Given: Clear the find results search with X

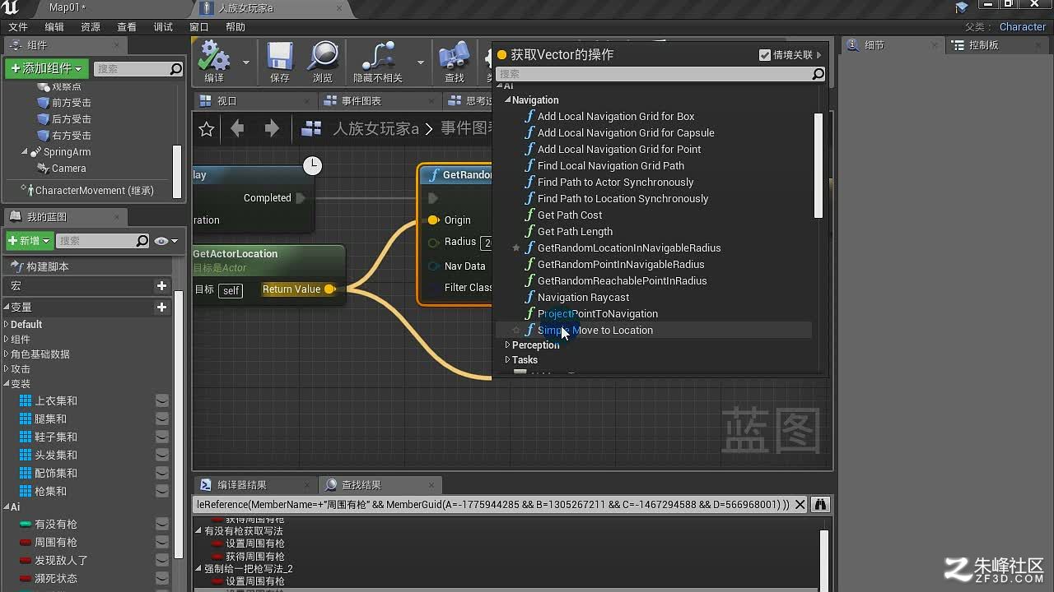Looking at the screenshot, I should [x=800, y=504].
